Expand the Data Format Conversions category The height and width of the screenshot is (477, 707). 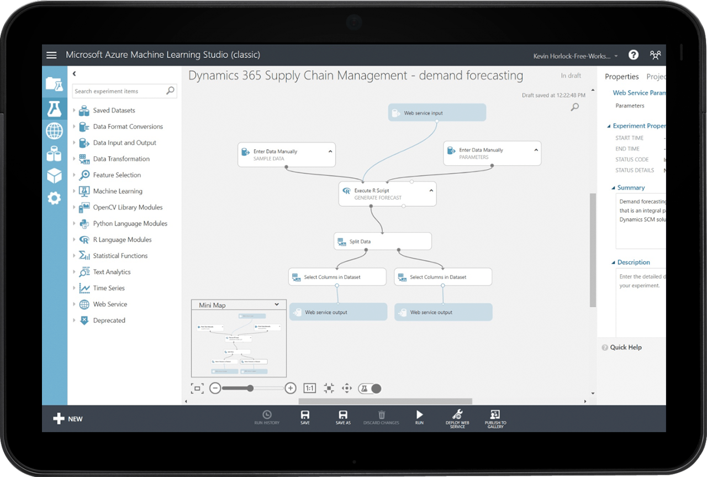[75, 127]
